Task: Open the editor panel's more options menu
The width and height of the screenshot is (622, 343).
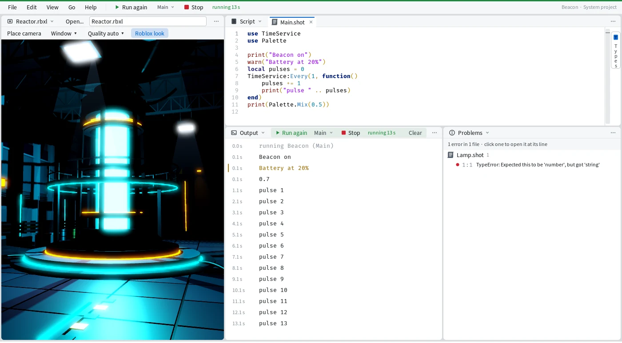Action: pyautogui.click(x=614, y=21)
